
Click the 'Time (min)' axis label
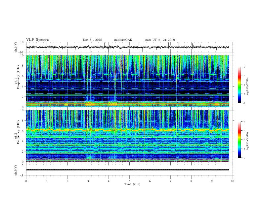point(132,184)
